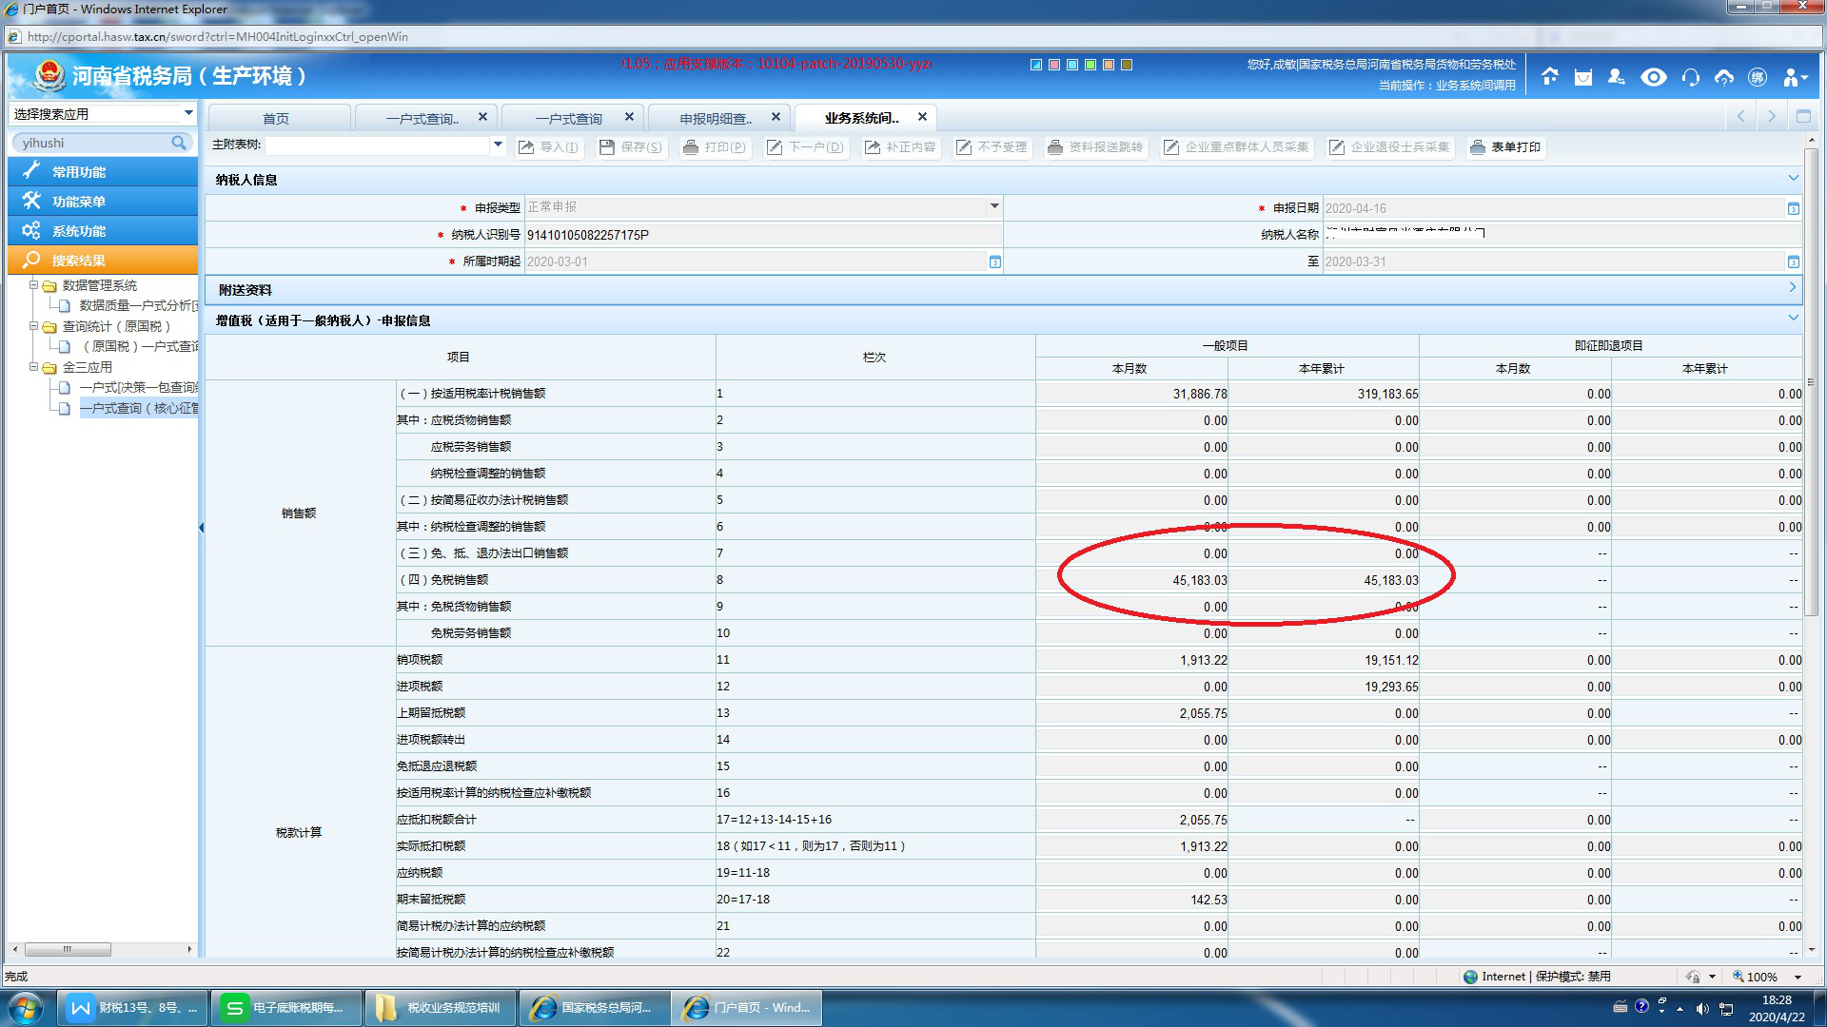The height and width of the screenshot is (1027, 1827).
Task: Open the user account dropdown icon
Action: pyautogui.click(x=1795, y=77)
